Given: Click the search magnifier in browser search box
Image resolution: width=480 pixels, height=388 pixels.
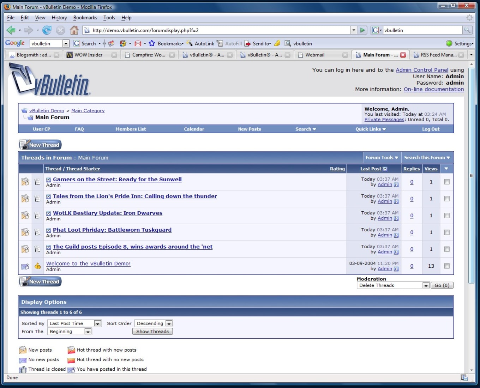Looking at the screenshot, I should coord(467,30).
